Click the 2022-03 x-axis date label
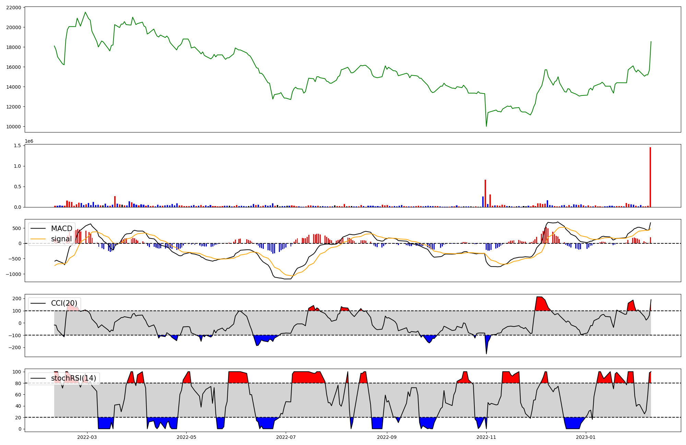This screenshot has height=445, width=686. 87,437
